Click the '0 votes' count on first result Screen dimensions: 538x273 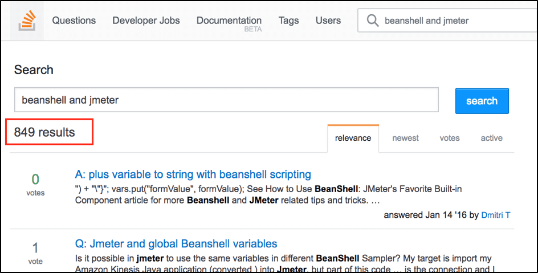[35, 185]
